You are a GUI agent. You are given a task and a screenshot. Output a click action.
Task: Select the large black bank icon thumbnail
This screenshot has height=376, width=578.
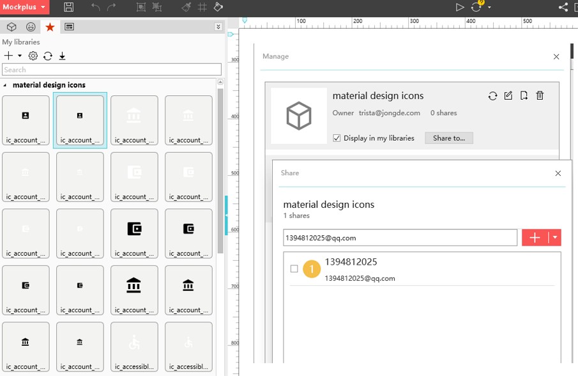[134, 290]
